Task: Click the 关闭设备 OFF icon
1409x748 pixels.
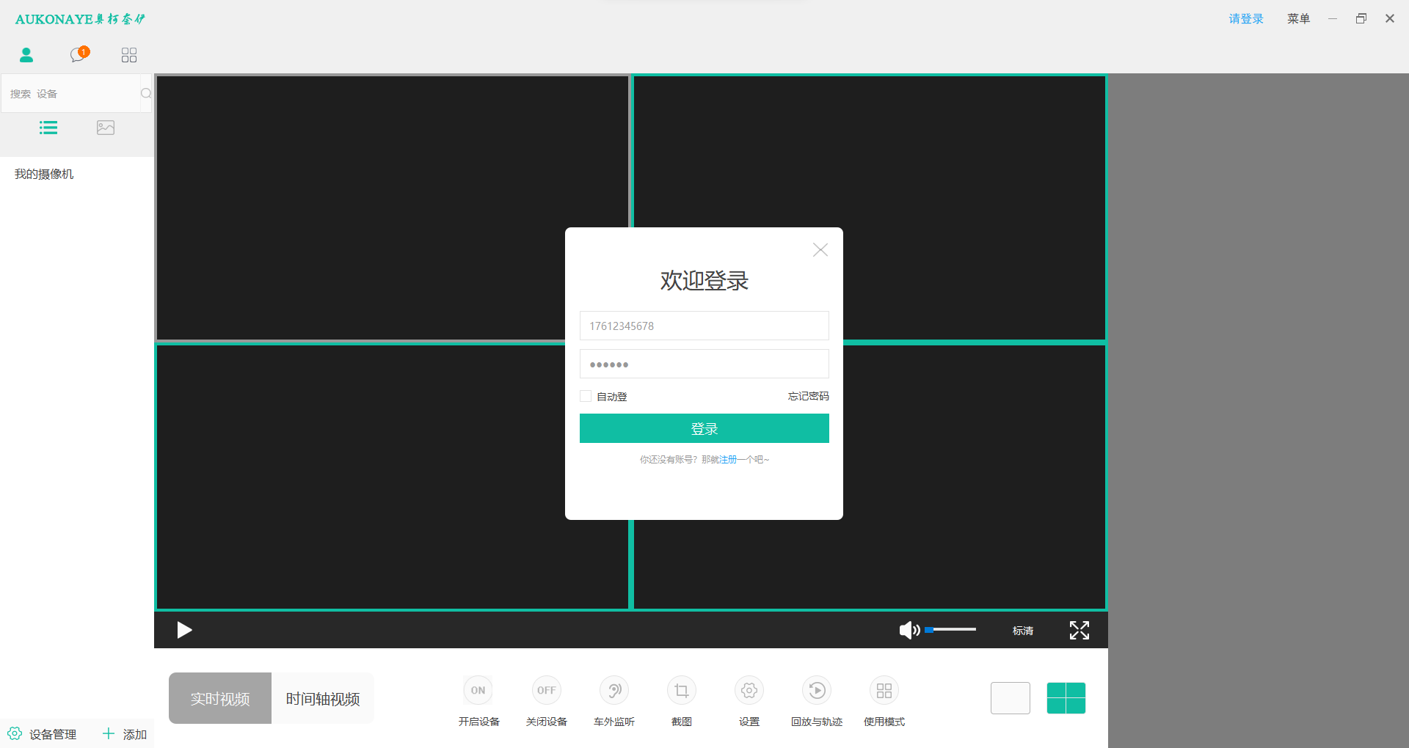Action: pos(546,690)
